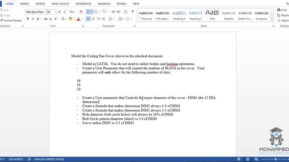Open the PAGE LAYOUT tab

pos(60,4)
